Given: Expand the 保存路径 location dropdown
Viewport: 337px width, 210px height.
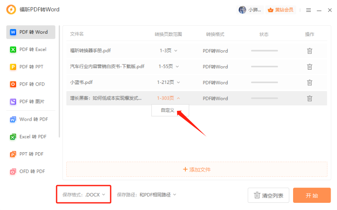Looking at the screenshot, I should pyautogui.click(x=147, y=194).
